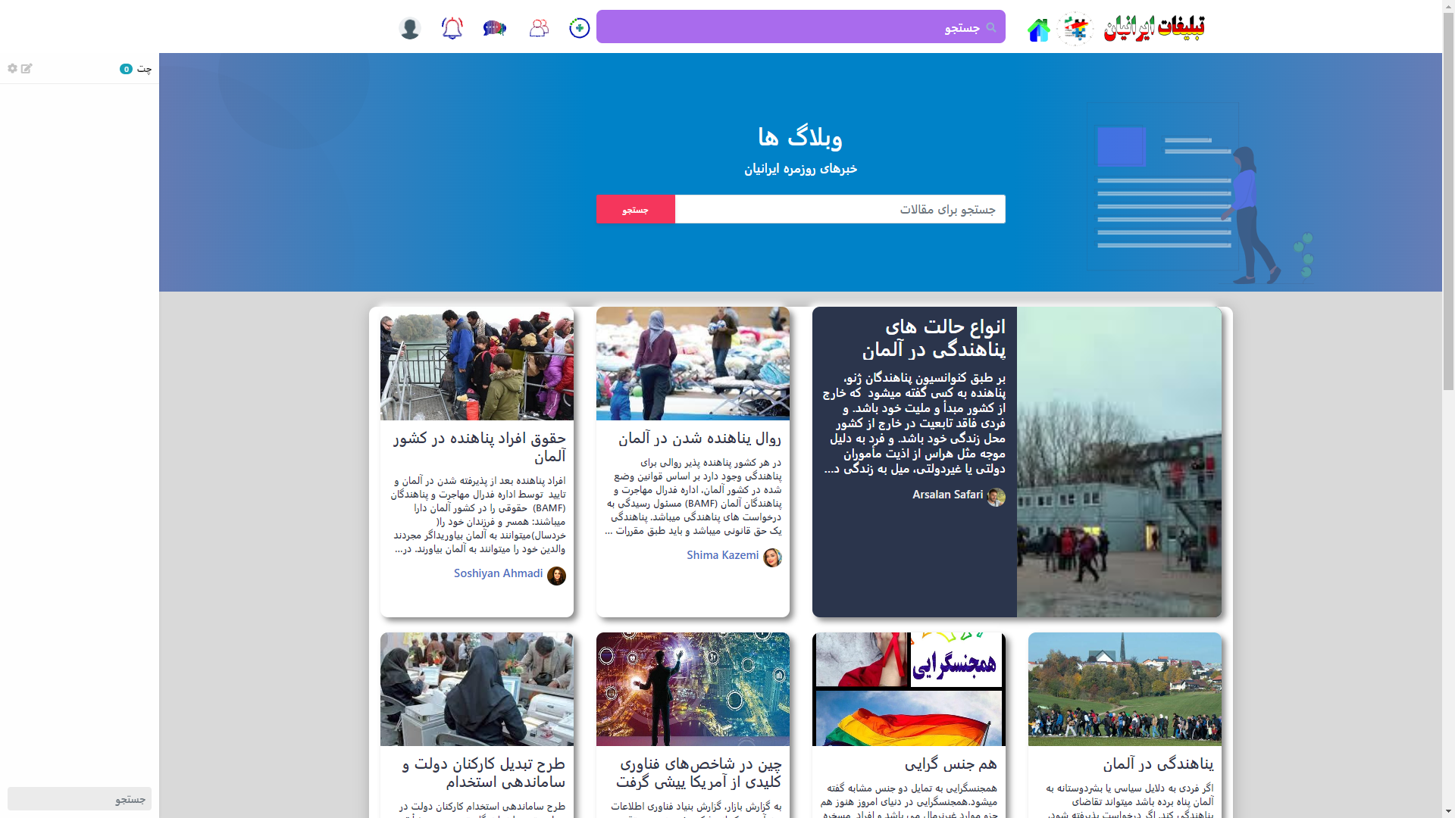1455x818 pixels.
Task: Open article on China tech indicators
Action: tap(698, 773)
